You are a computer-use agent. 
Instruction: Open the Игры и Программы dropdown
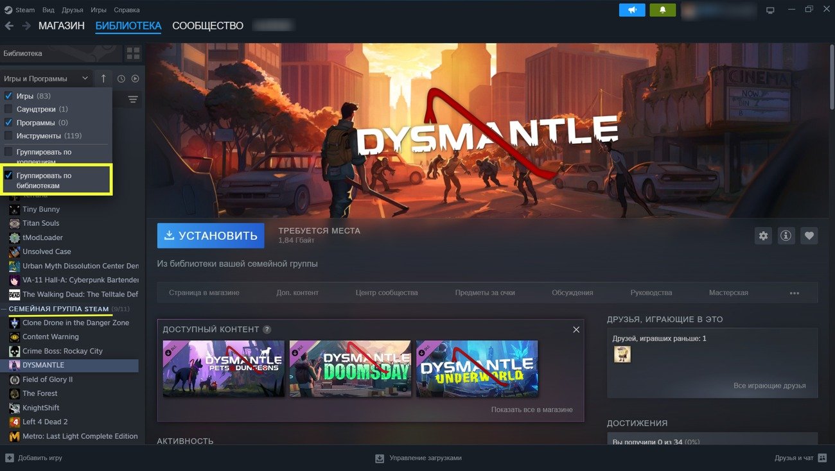click(46, 78)
